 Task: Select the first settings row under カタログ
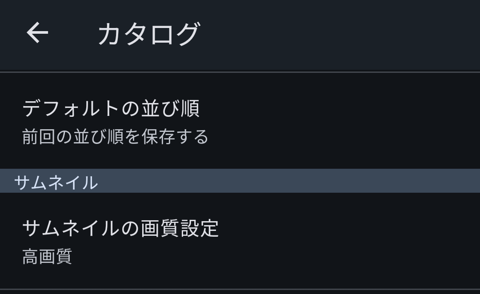[x=240, y=121]
